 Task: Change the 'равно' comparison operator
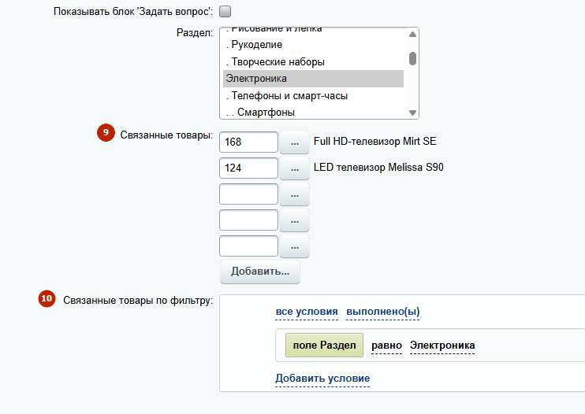click(387, 346)
